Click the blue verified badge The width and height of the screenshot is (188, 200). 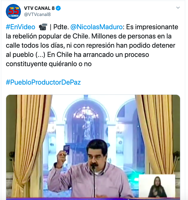point(58,8)
